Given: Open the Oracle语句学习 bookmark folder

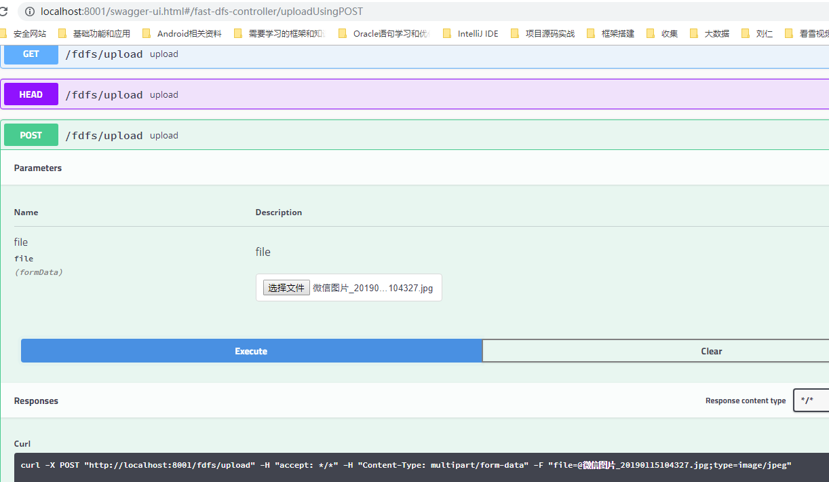Looking at the screenshot, I should coord(384,33).
